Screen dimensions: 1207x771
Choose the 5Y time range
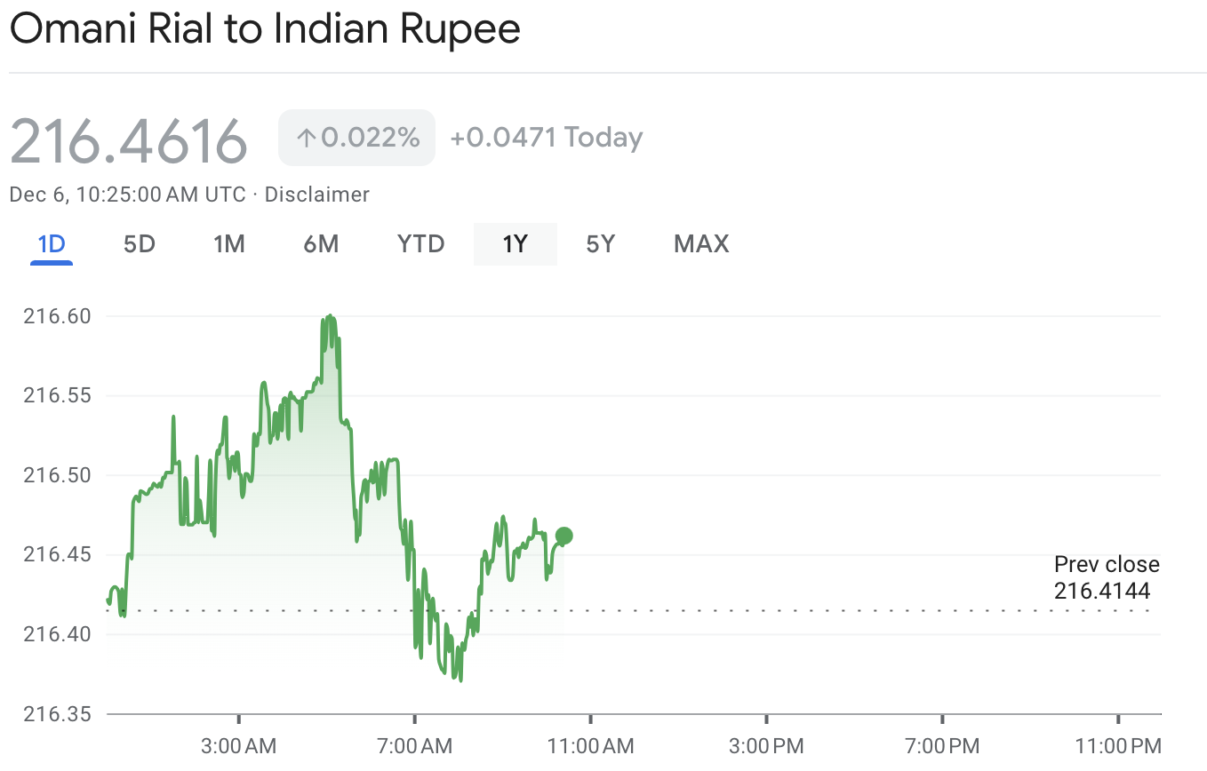pyautogui.click(x=601, y=243)
